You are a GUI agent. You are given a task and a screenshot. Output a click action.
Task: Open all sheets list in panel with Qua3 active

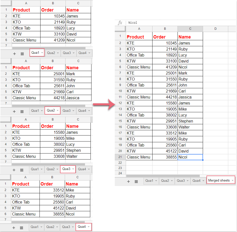(x=22, y=170)
